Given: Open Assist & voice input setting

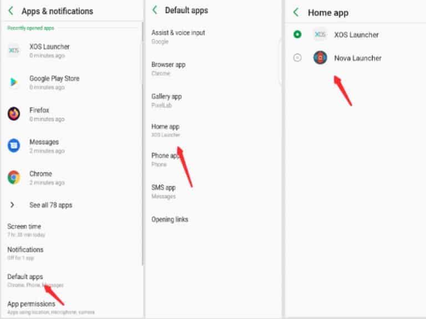Looking at the screenshot, I should tap(178, 37).
